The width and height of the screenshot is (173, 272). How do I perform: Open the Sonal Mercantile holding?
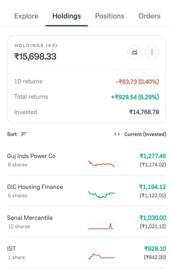pyautogui.click(x=86, y=222)
